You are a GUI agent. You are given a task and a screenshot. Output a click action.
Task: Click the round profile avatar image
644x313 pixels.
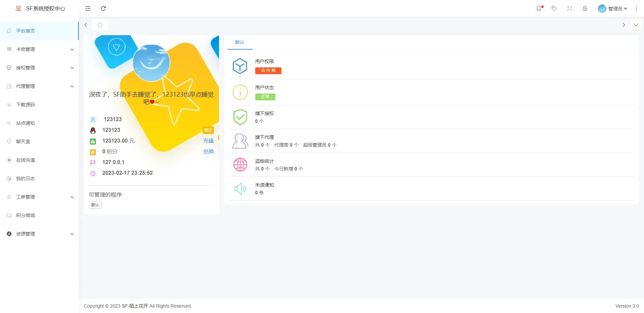tap(151, 63)
